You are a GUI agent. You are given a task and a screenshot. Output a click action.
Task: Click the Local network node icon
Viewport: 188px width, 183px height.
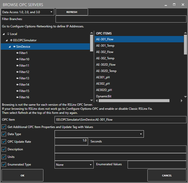(8, 34)
